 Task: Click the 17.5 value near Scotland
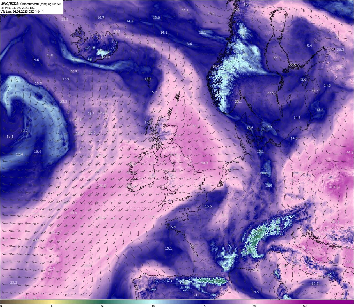point(148,122)
